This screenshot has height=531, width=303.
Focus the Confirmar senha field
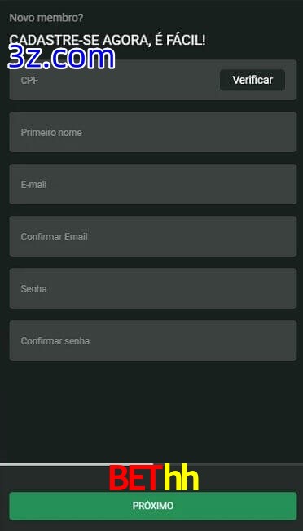pyautogui.click(x=153, y=340)
